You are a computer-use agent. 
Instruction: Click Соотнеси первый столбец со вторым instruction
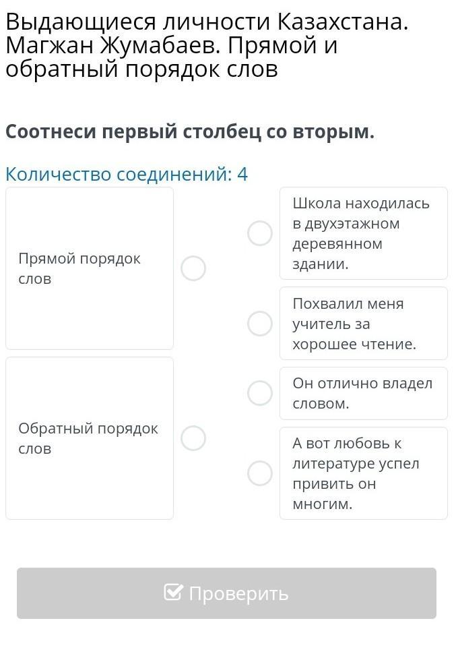(x=190, y=132)
